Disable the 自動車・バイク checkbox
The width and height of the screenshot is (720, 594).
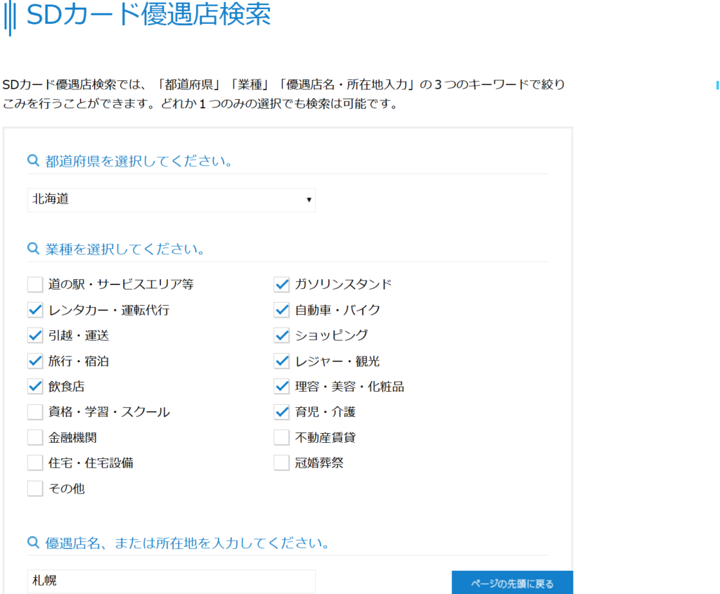[281, 310]
